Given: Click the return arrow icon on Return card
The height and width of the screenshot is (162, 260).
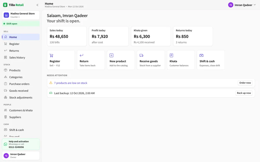Looking at the screenshot, I should pos(81,55).
